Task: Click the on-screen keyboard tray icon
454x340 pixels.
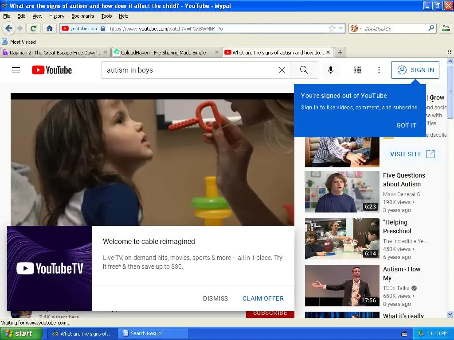Action: pos(404,334)
